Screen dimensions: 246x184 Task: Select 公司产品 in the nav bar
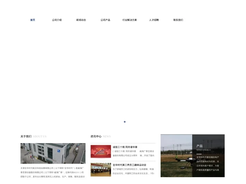105,20
